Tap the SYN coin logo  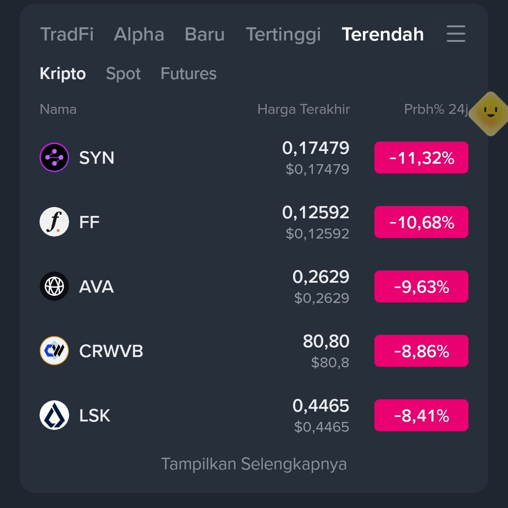[x=54, y=157]
